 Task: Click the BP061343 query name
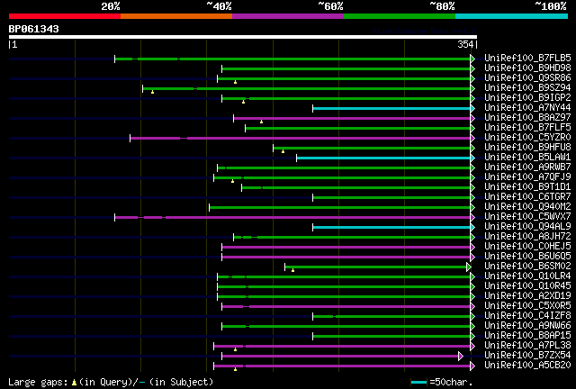click(34, 29)
